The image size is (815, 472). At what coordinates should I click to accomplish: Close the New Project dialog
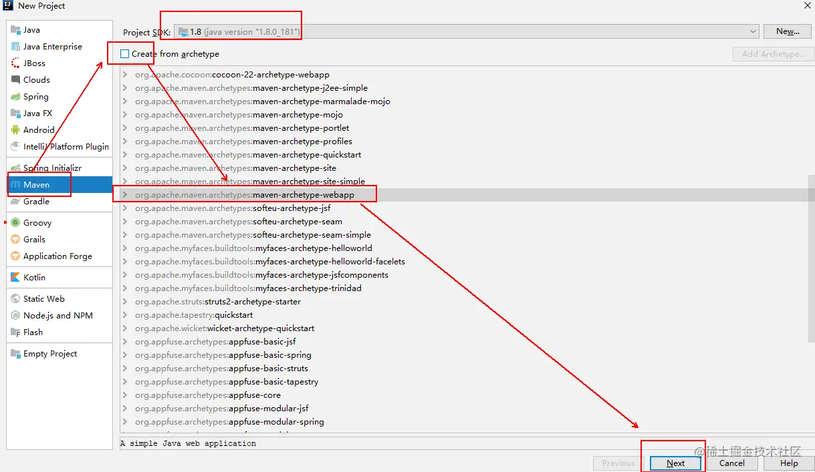tap(807, 5)
